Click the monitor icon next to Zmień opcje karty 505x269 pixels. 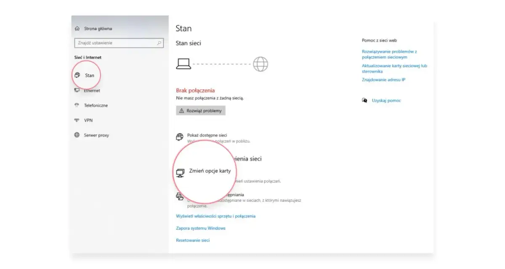click(x=181, y=171)
